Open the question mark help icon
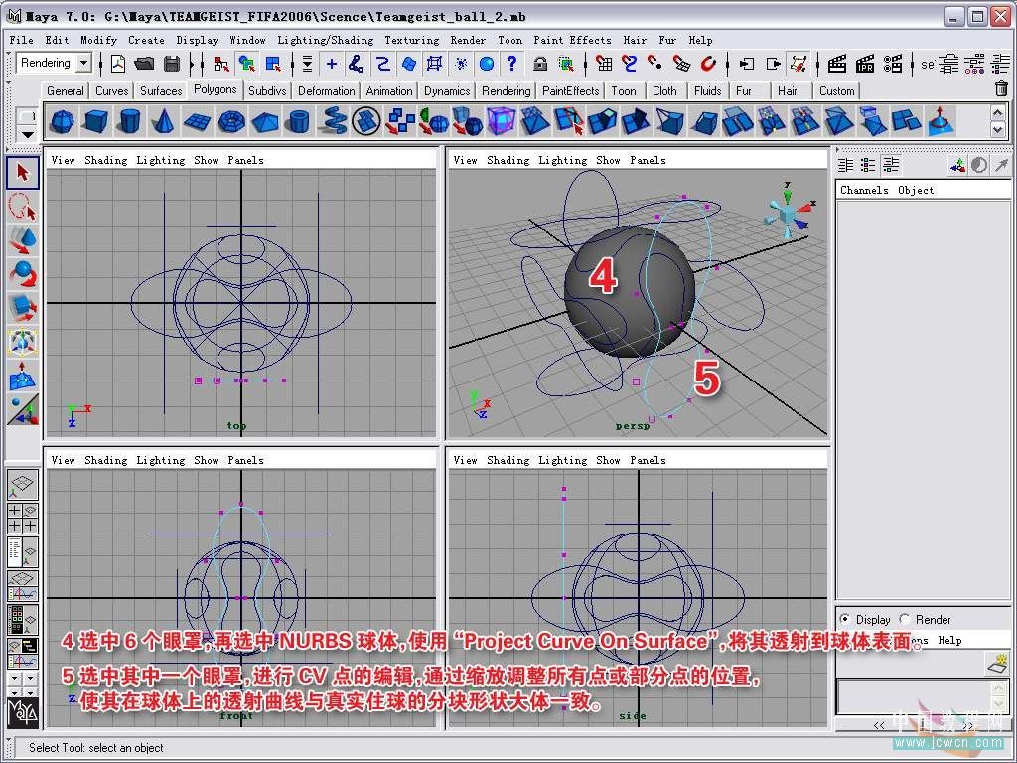 click(512, 64)
